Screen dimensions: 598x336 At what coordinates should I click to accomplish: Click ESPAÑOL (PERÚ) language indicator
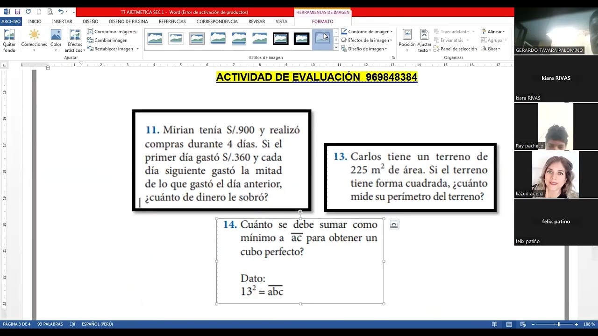(97, 324)
